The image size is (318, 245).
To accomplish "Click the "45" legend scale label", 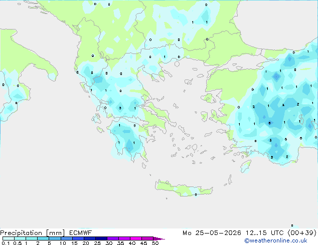I will click(144, 243).
